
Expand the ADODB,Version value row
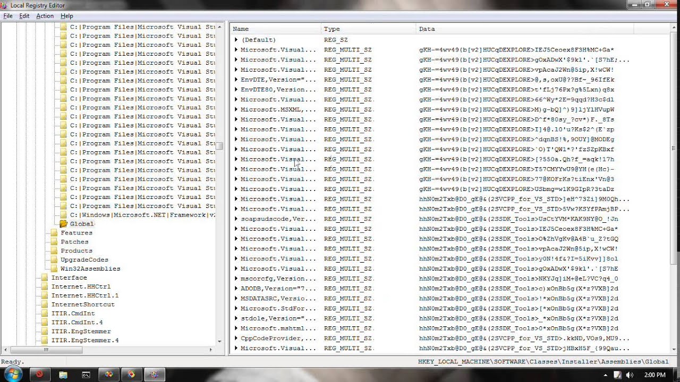236,289
